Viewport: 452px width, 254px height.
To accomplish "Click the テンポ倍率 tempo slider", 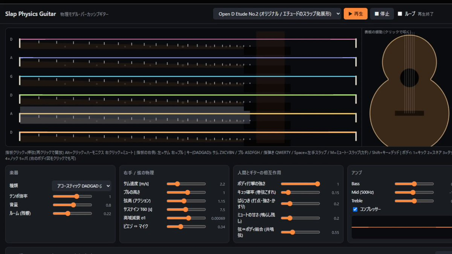I will 72,196.
